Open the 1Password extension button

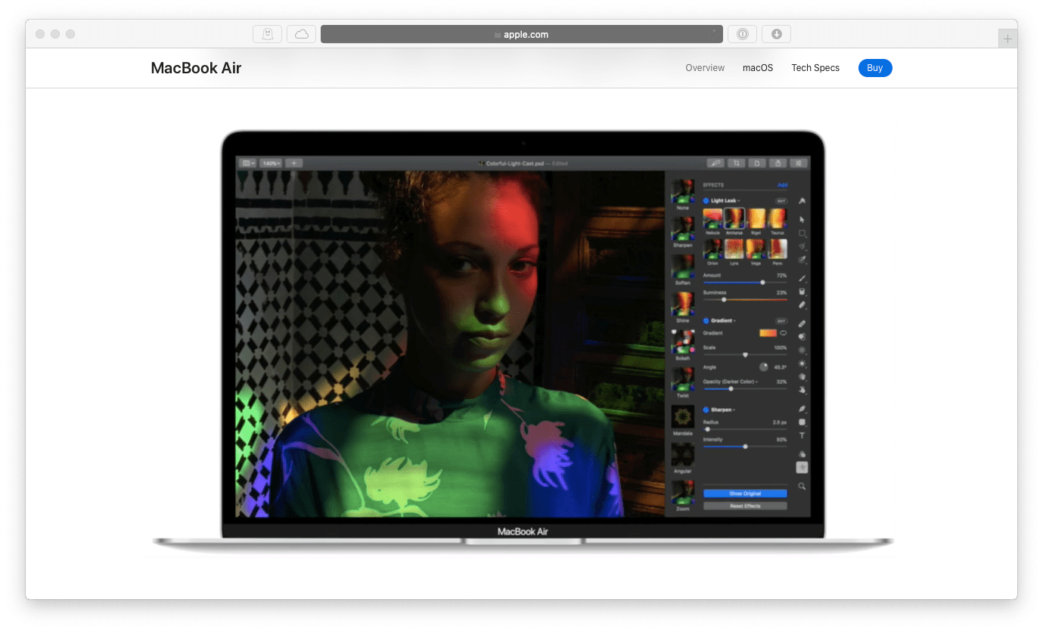[742, 34]
